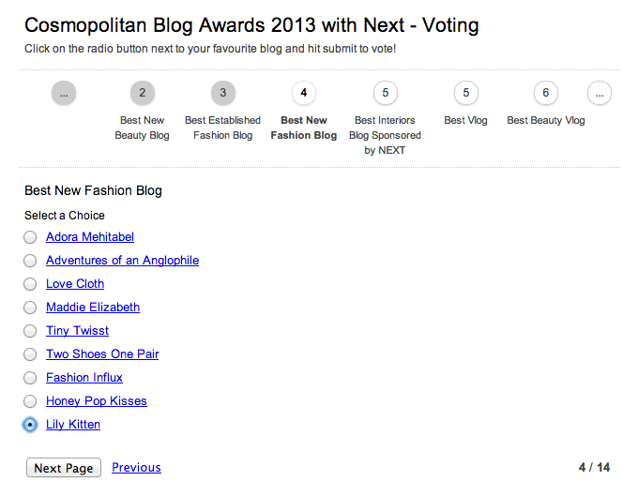Select the Adora Mehitabel radio button

31,237
